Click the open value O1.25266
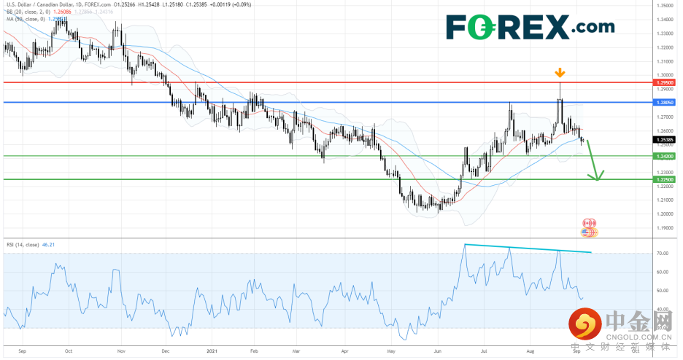 (x=124, y=5)
